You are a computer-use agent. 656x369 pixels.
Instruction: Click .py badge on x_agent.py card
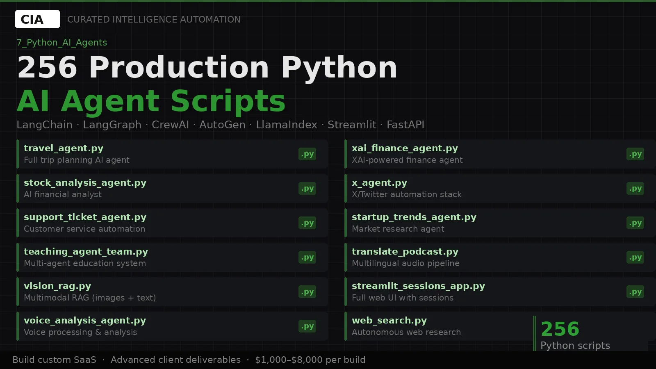tap(635, 189)
